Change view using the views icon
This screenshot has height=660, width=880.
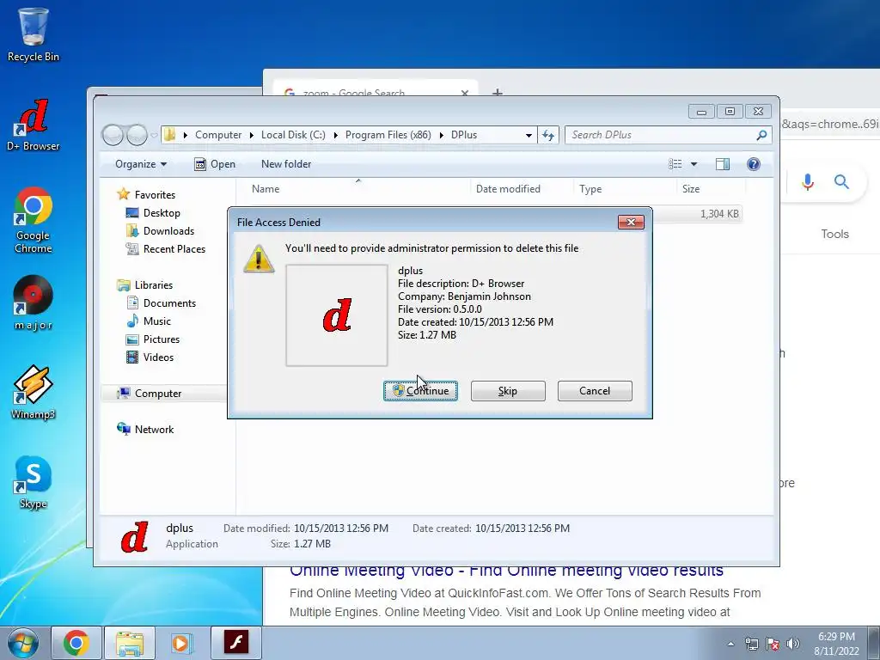tap(675, 164)
